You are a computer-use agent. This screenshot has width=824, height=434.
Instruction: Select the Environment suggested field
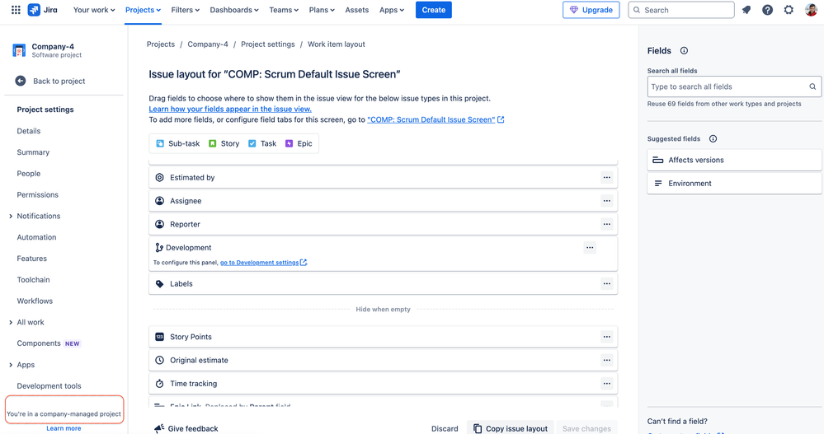click(734, 184)
